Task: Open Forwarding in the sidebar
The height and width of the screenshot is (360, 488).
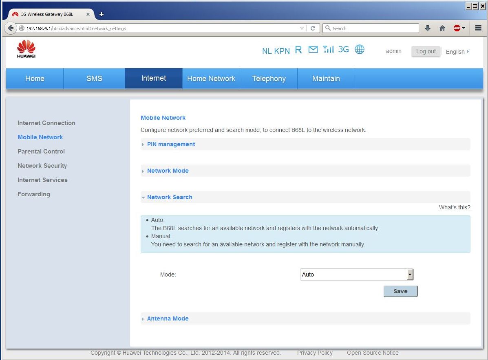Action: tap(33, 194)
